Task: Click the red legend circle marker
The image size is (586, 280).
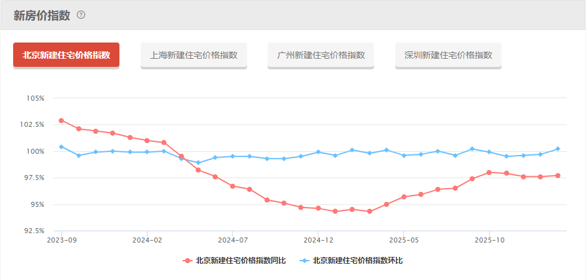Action: (188, 261)
